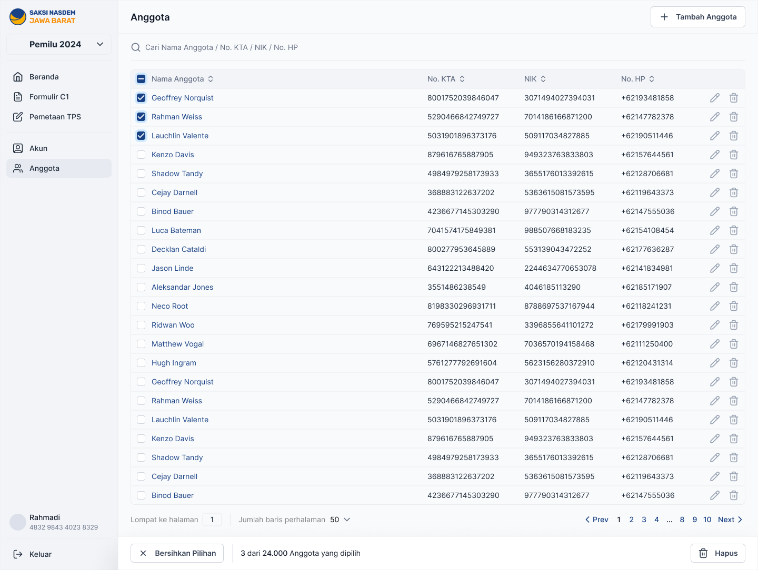
Task: Clear selection with Bersihkan Pilihan
Action: tap(177, 553)
